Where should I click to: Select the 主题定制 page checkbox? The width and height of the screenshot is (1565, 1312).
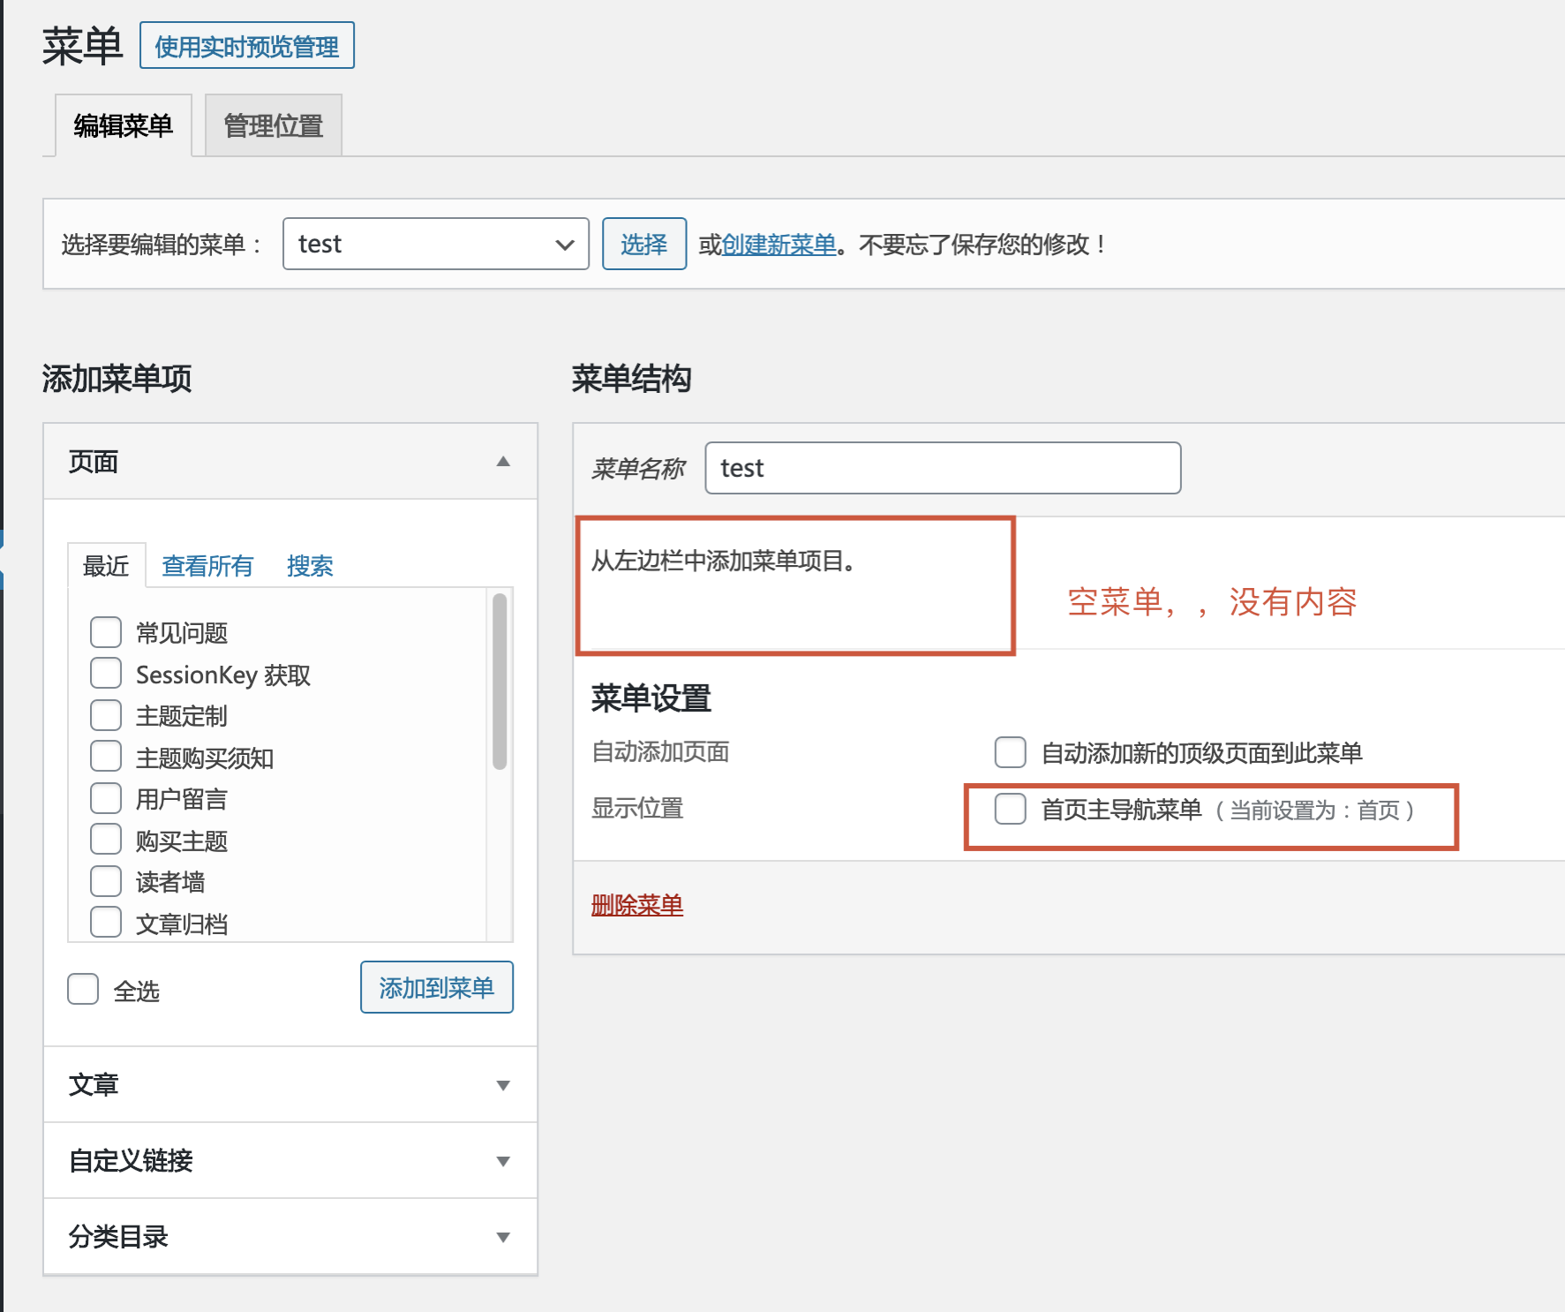pyautogui.click(x=106, y=715)
